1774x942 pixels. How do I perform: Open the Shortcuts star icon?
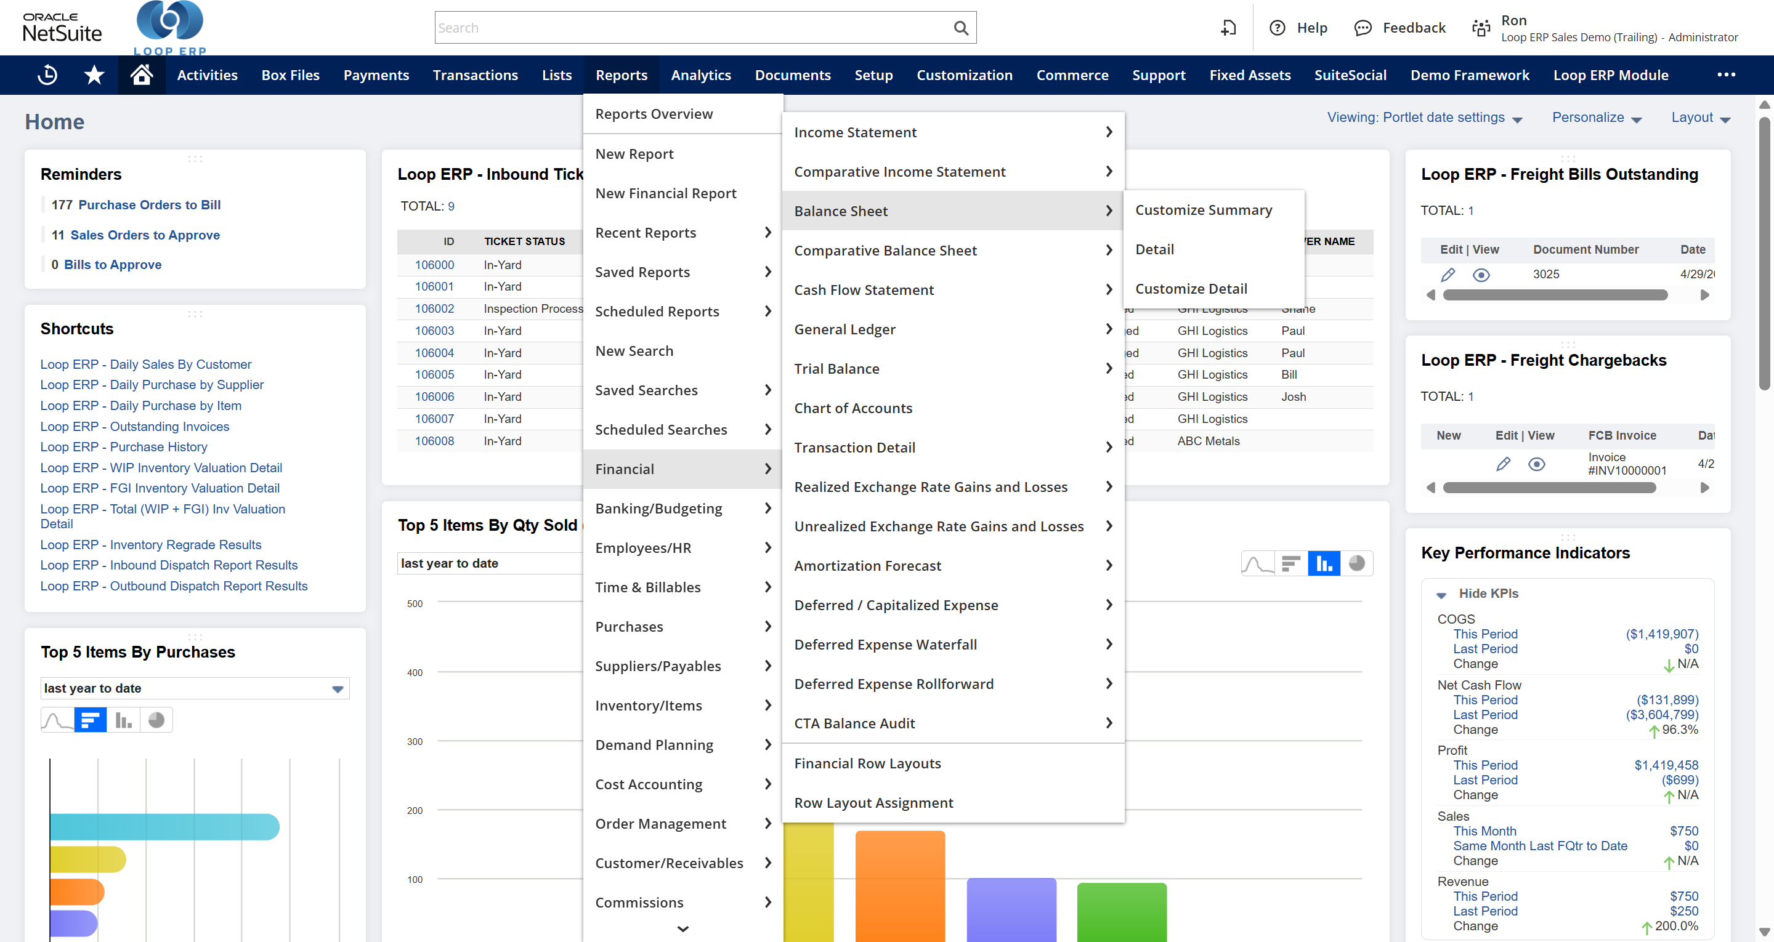[94, 74]
